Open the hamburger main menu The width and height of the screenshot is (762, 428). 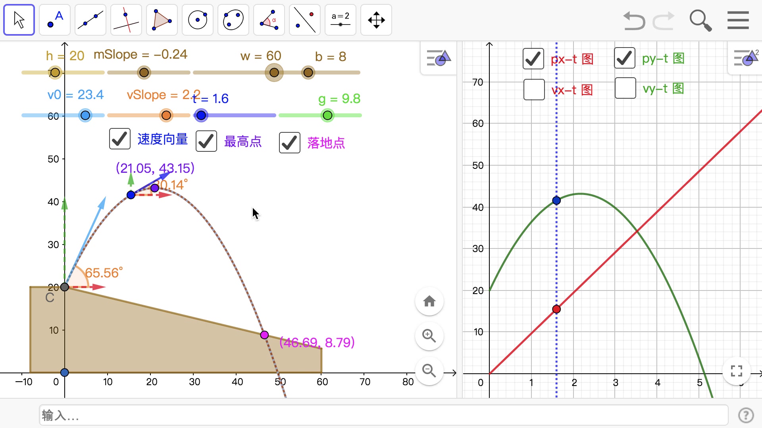point(738,20)
